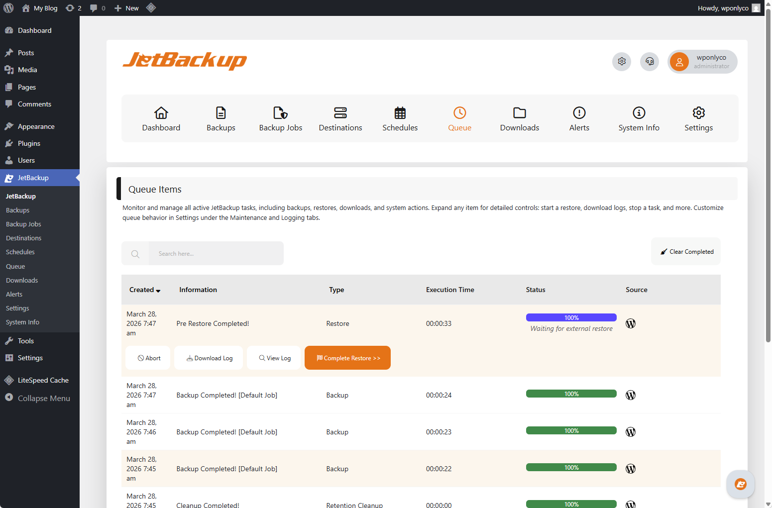This screenshot has height=508, width=772.
Task: Open the WordPress logo menu
Action: (x=8, y=8)
